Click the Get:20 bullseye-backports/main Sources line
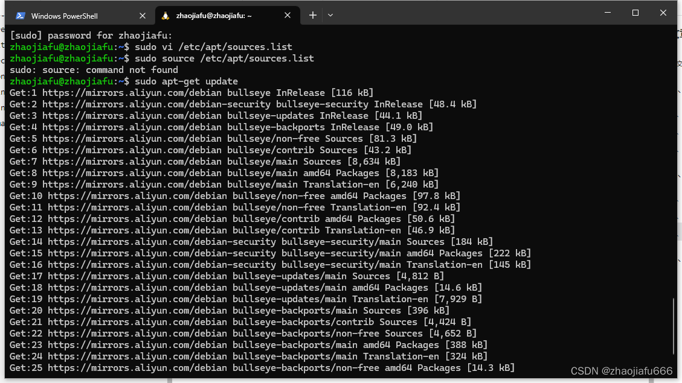The width and height of the screenshot is (682, 383). pos(230,311)
